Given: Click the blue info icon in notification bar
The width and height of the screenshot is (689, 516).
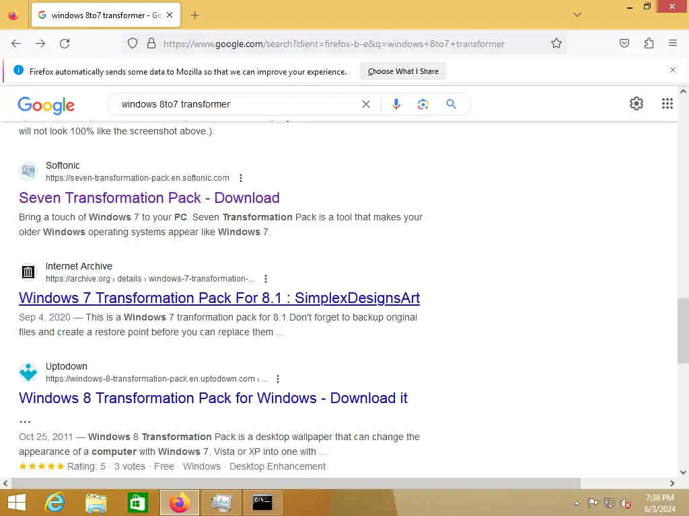Looking at the screenshot, I should click(18, 70).
